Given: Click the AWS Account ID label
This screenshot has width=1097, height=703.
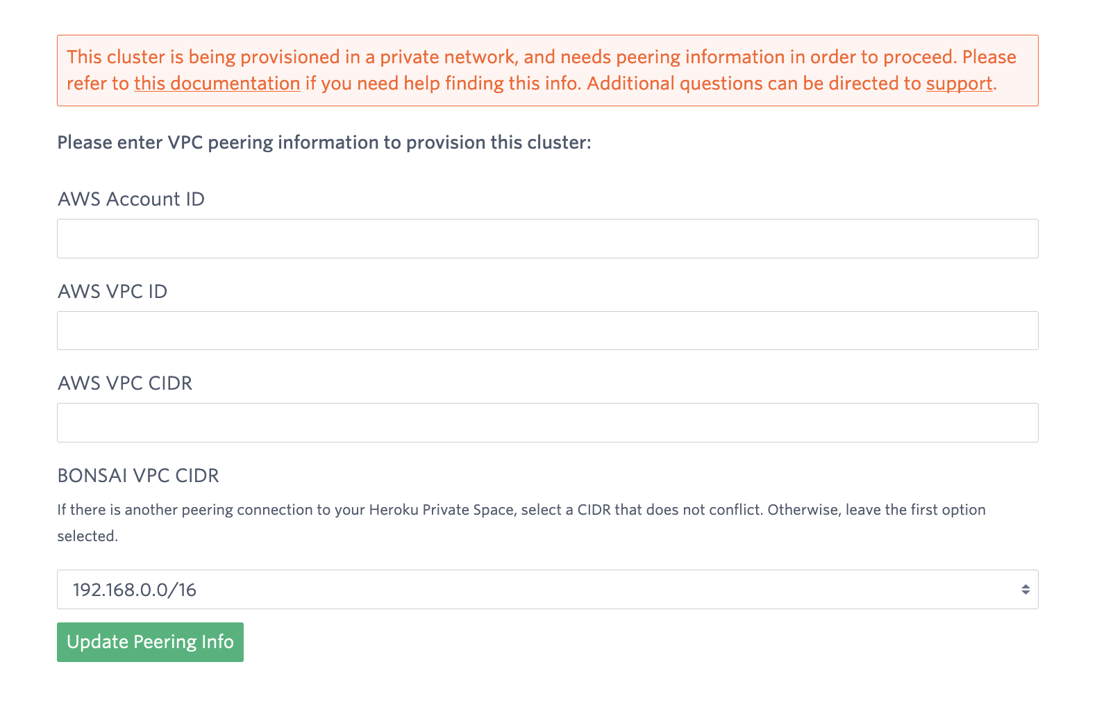Looking at the screenshot, I should 131,199.
